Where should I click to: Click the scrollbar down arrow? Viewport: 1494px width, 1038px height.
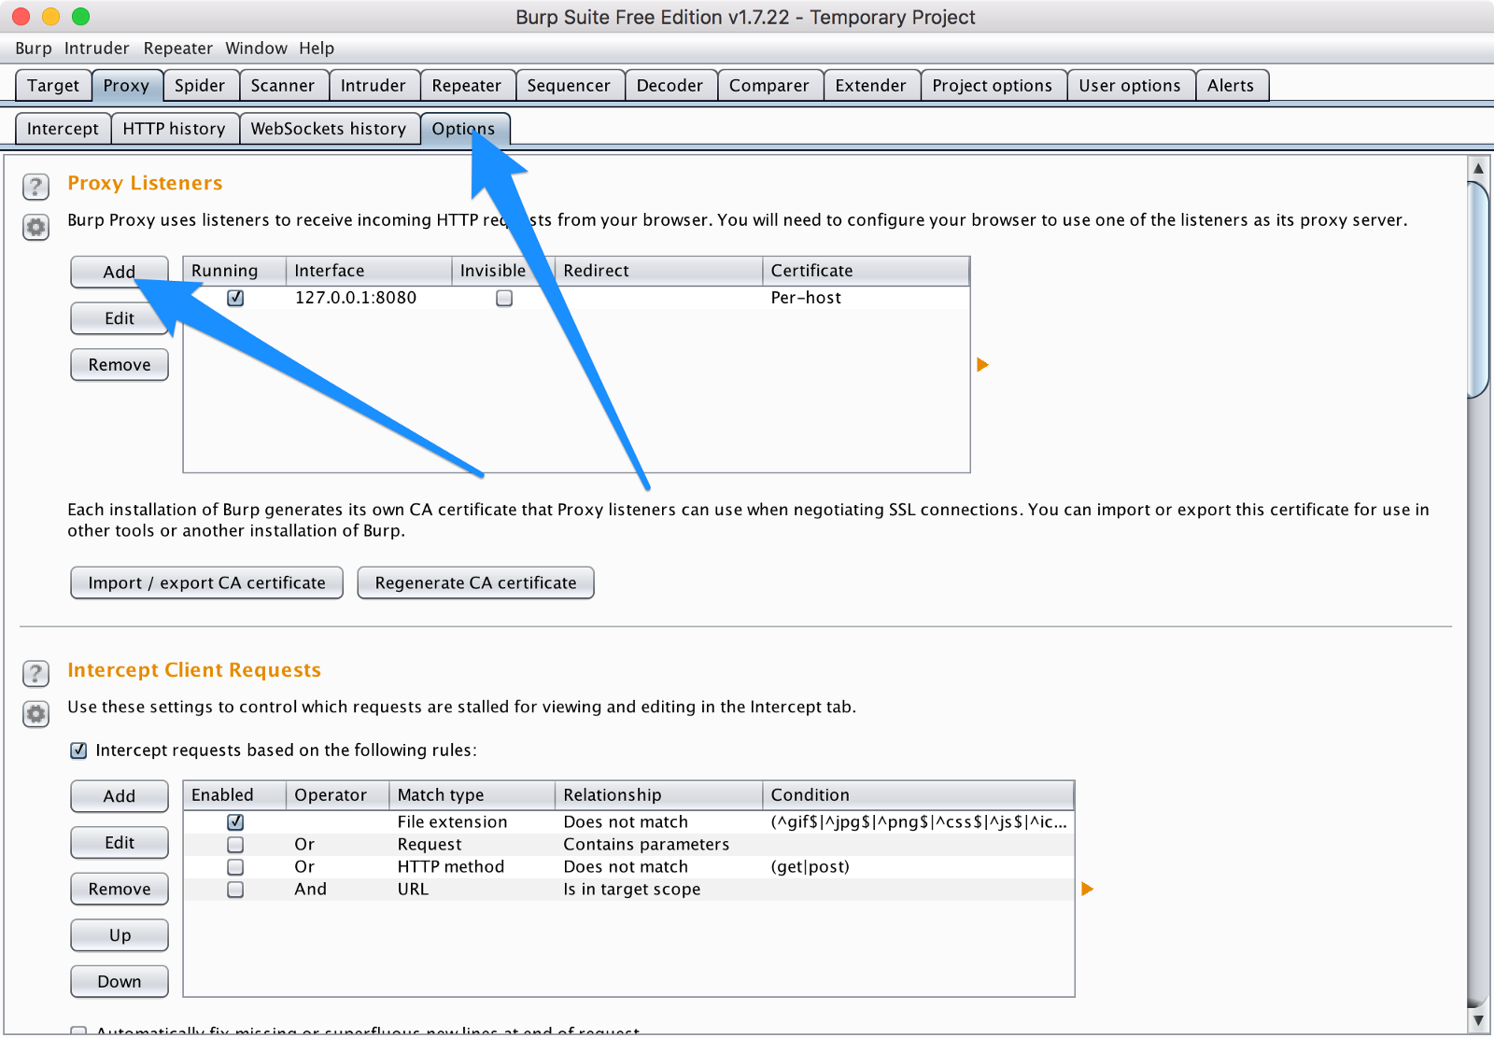1478,1020
